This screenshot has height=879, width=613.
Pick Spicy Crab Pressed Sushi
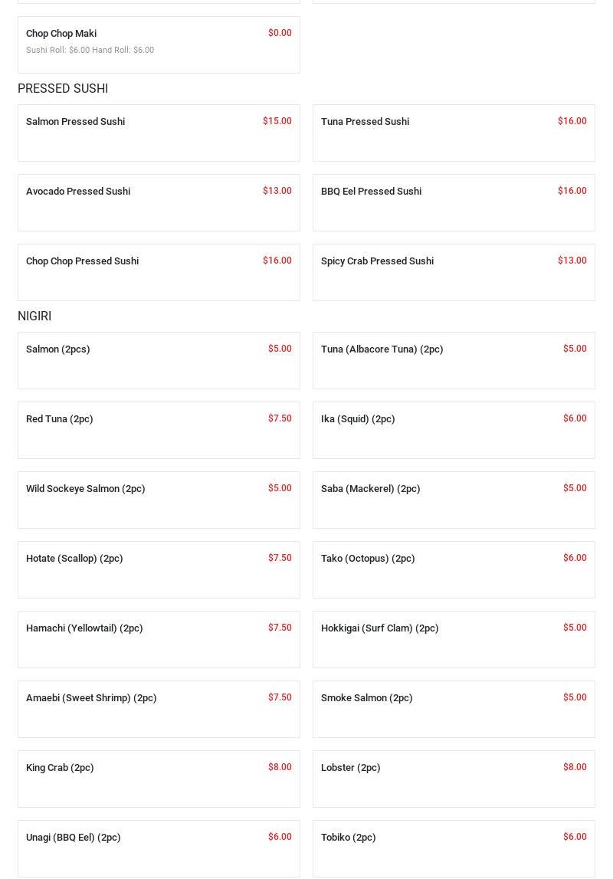point(377,261)
